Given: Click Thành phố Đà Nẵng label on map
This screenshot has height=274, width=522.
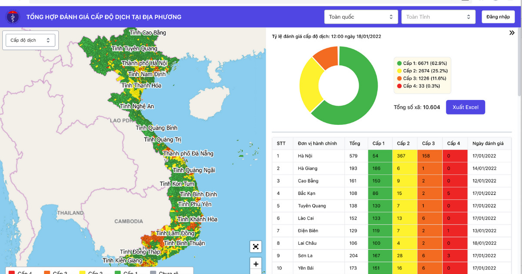Looking at the screenshot, I should (x=188, y=154).
